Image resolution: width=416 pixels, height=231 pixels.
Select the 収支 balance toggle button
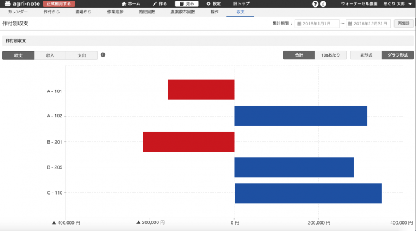click(18, 55)
